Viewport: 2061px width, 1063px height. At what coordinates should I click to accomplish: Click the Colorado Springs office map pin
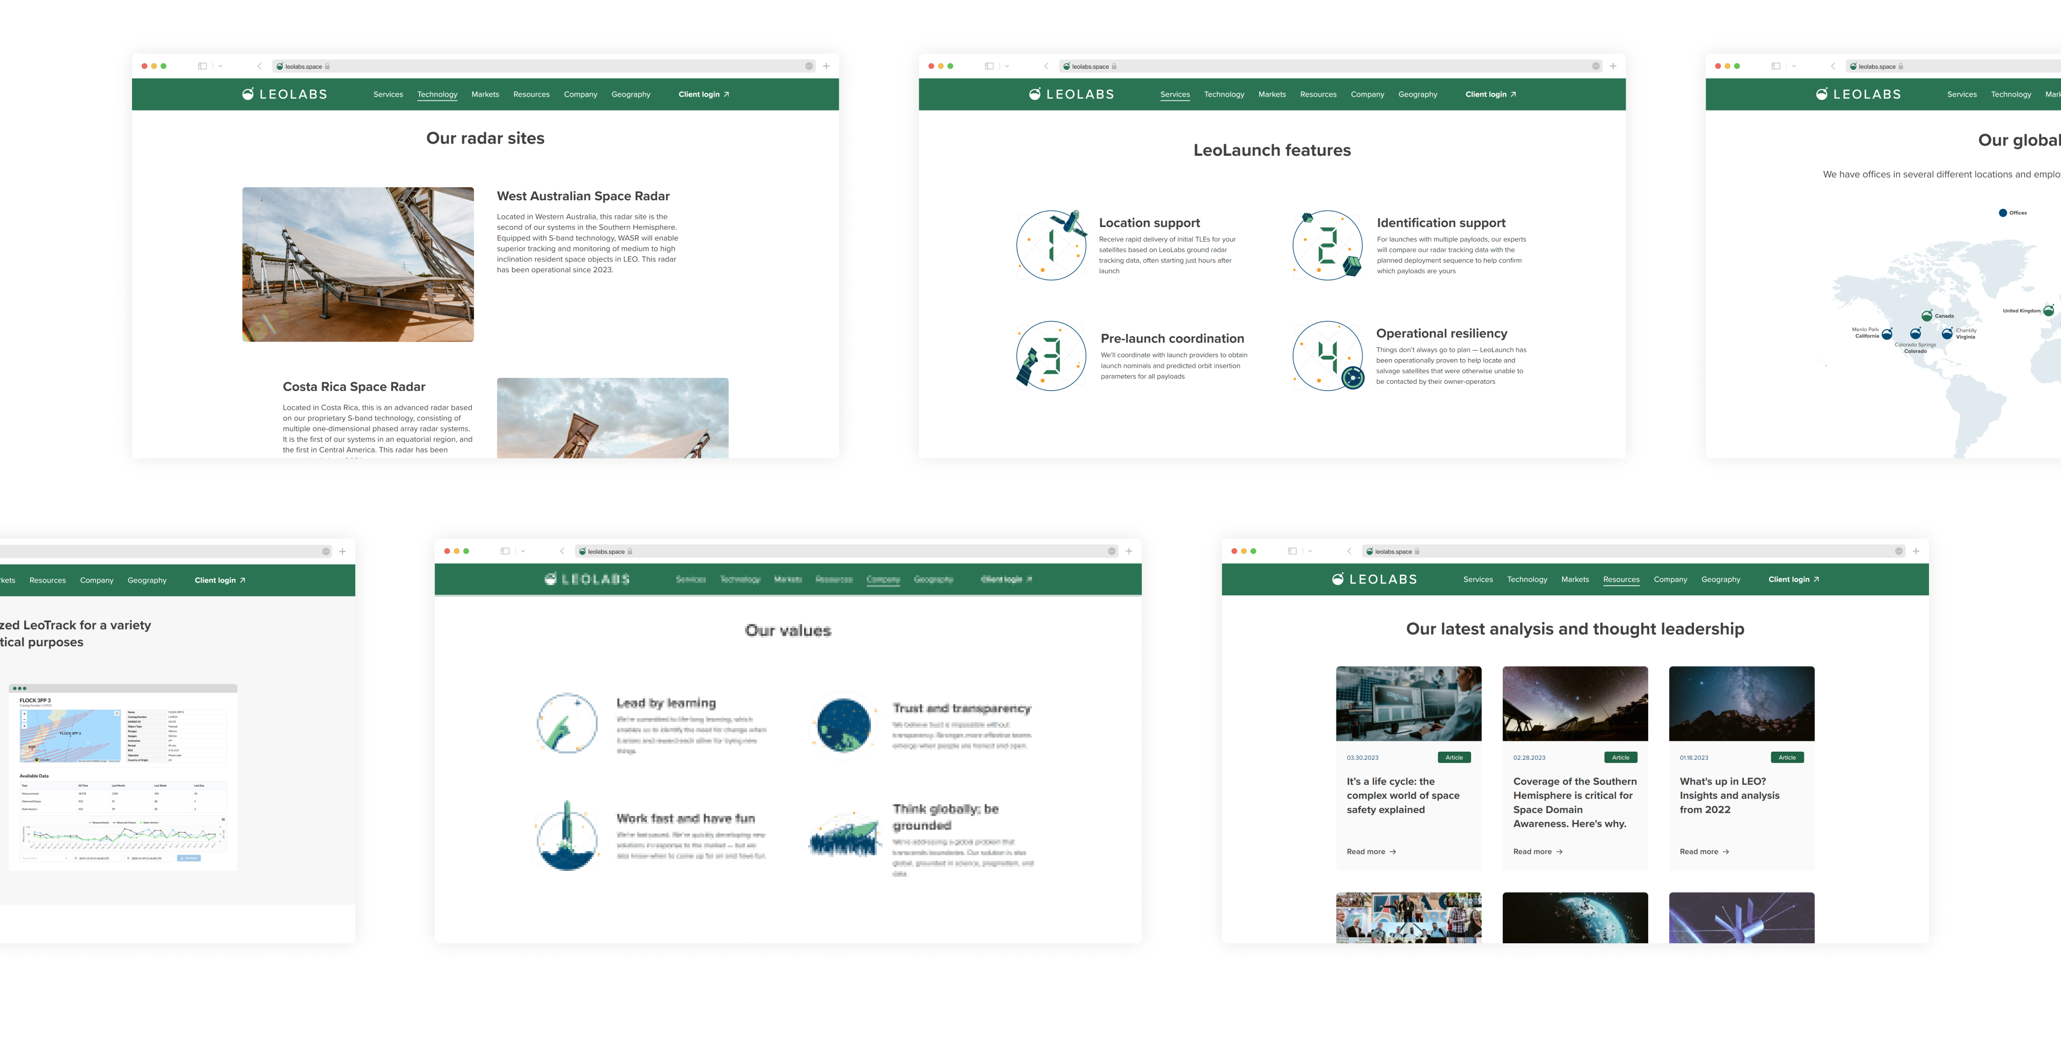tap(1914, 334)
